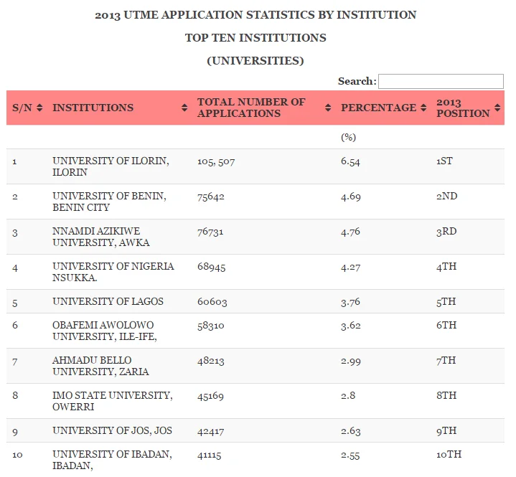
Task: Click applications value 76731
Action: click(210, 232)
